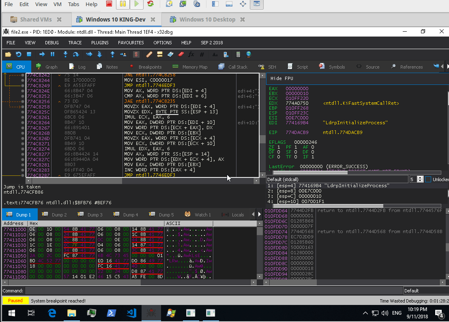Pause execution with toolbar pause icon
449x322 pixels.
click(x=52, y=54)
